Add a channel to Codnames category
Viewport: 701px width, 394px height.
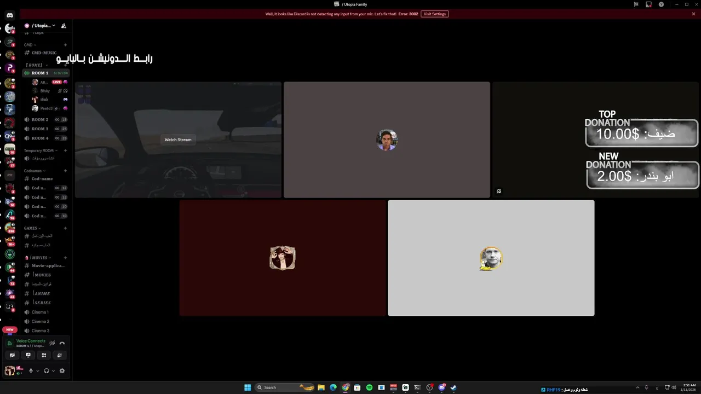tap(65, 171)
